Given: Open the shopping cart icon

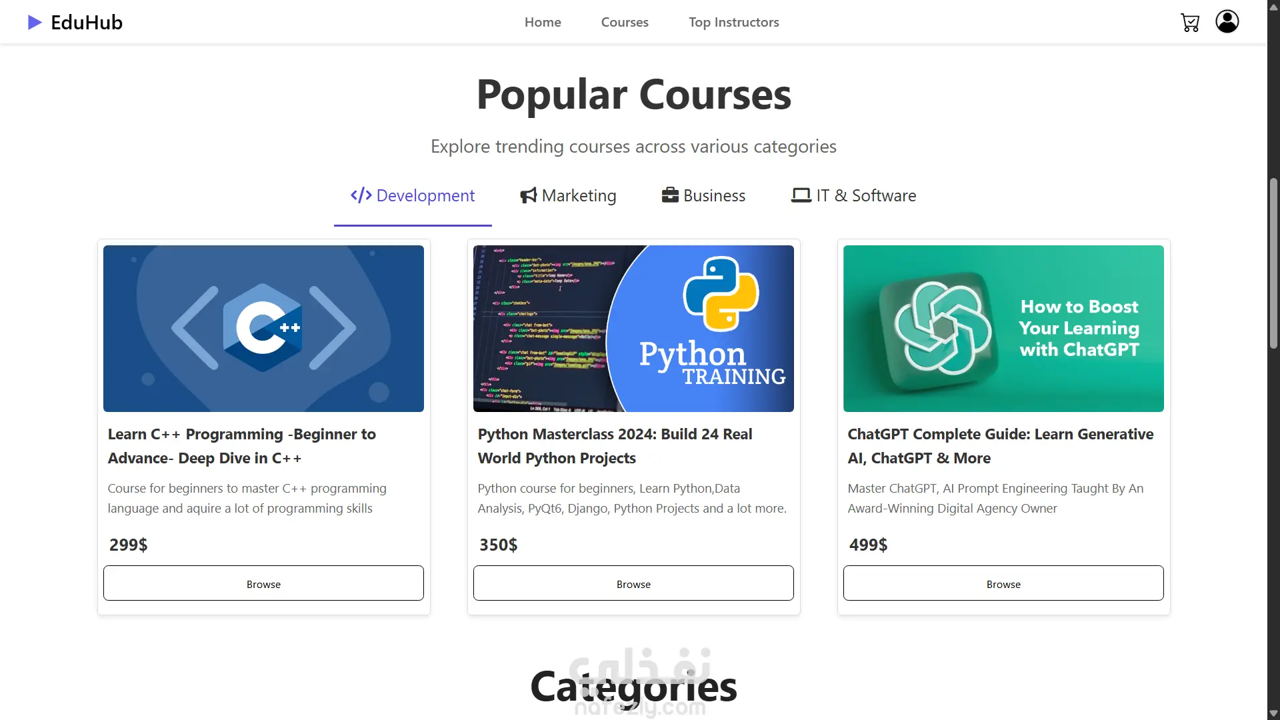Looking at the screenshot, I should tap(1190, 23).
